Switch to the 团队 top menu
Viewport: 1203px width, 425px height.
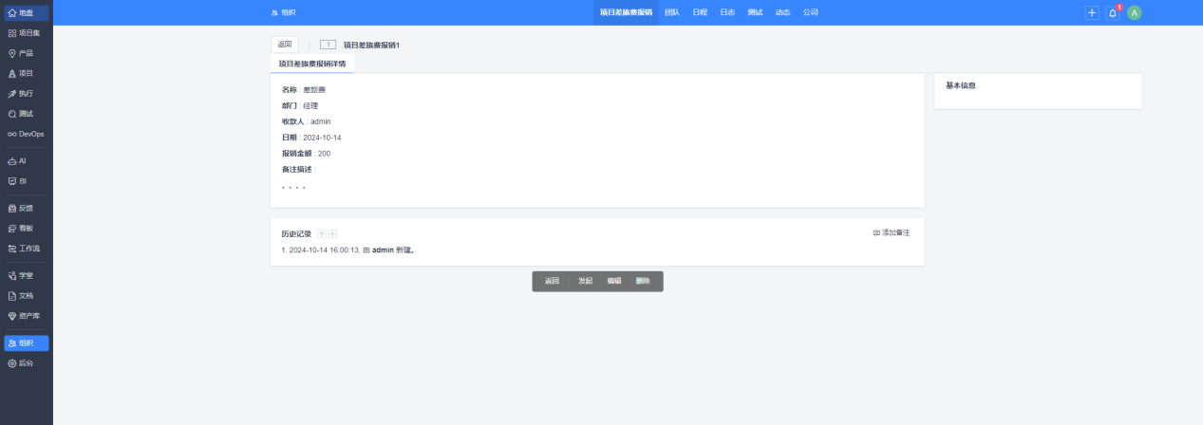point(672,12)
